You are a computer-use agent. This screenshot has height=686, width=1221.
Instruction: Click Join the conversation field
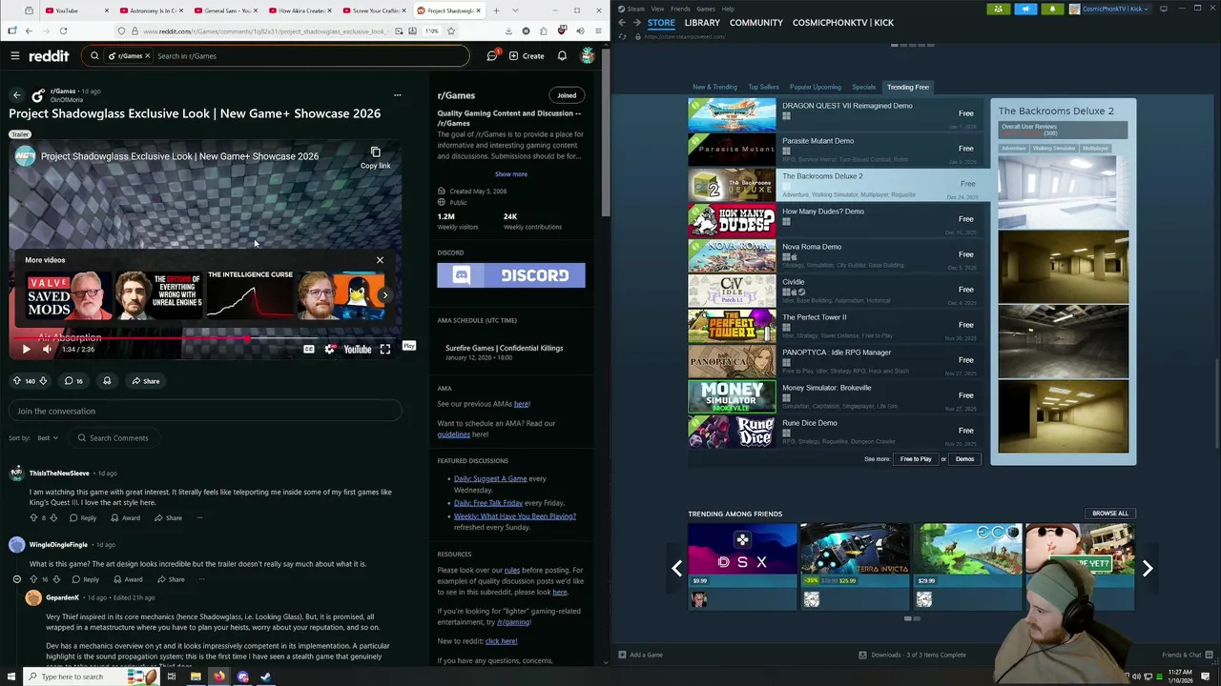[205, 412]
